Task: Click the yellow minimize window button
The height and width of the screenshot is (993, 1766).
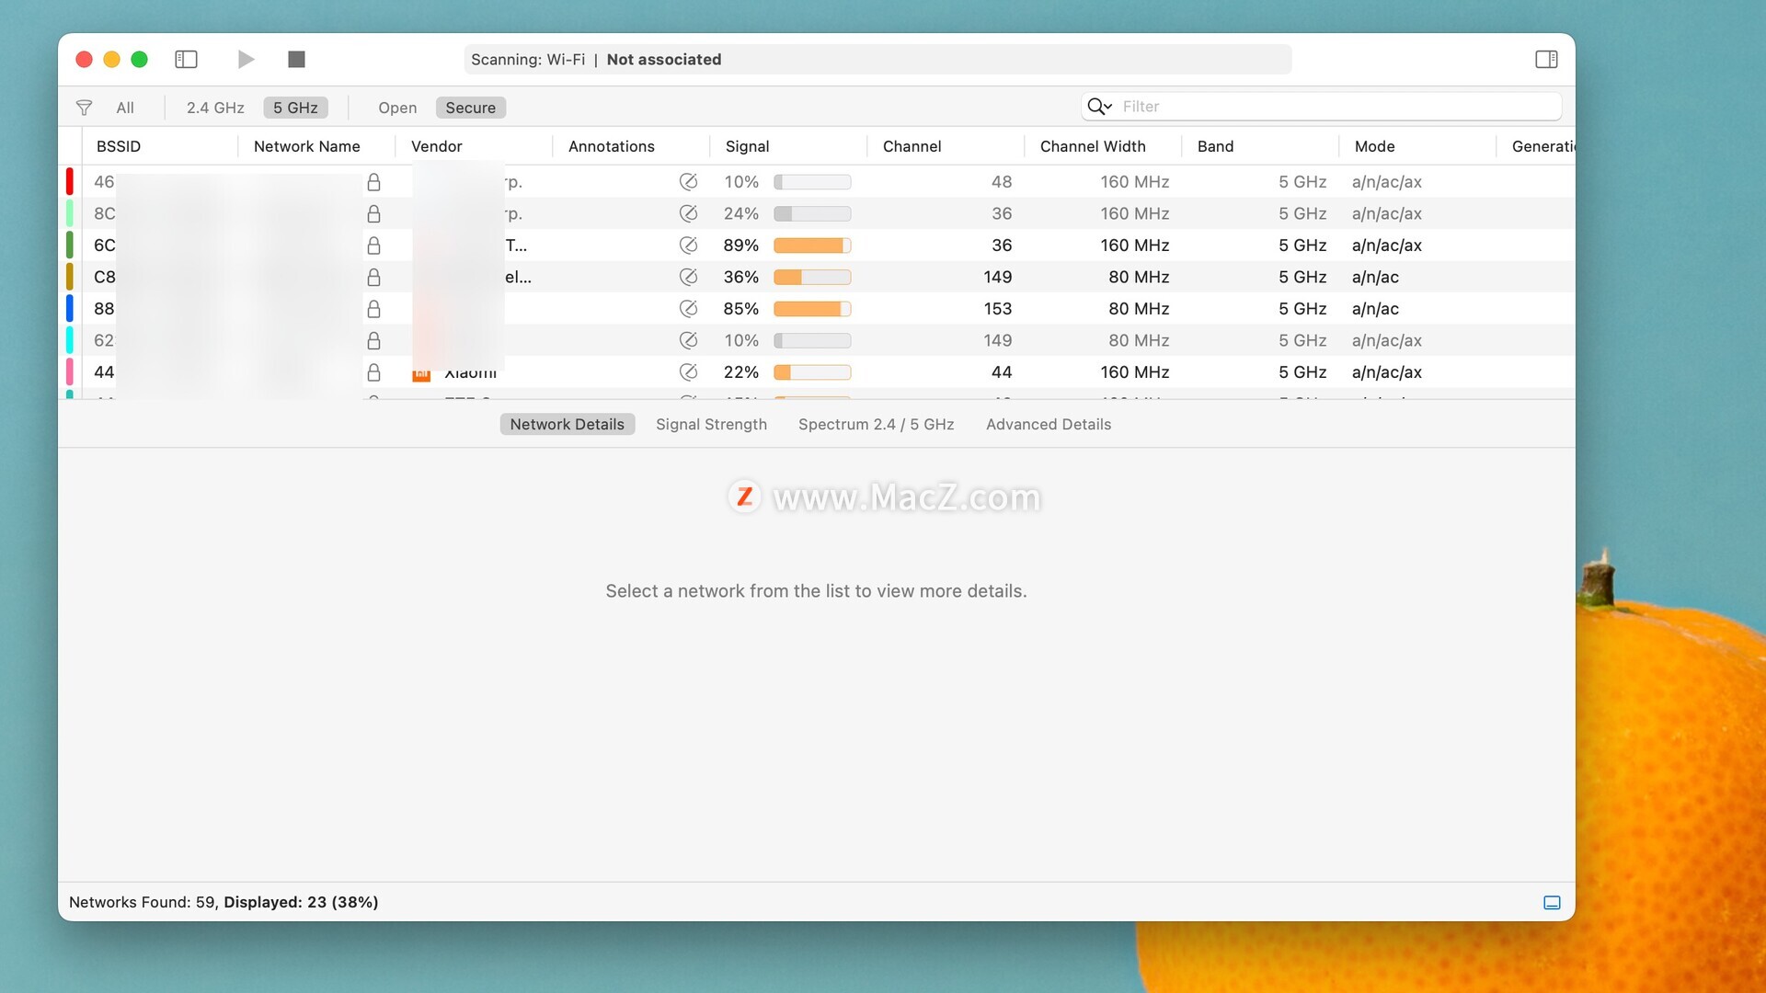Action: [111, 60]
